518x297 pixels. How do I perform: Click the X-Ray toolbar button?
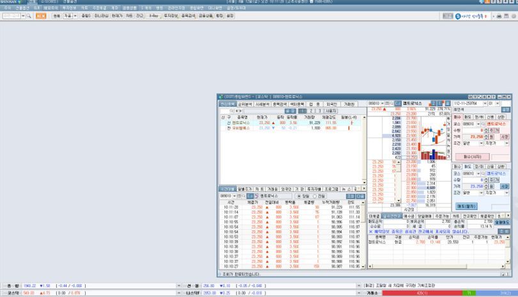(x=153, y=16)
